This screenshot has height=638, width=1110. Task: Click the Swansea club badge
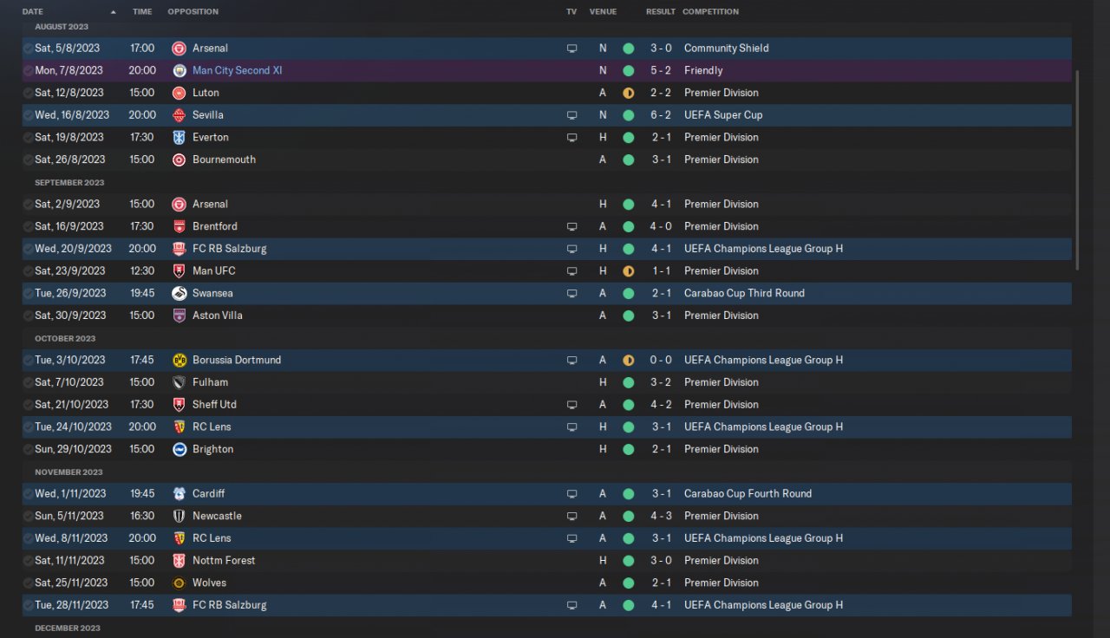pyautogui.click(x=179, y=293)
